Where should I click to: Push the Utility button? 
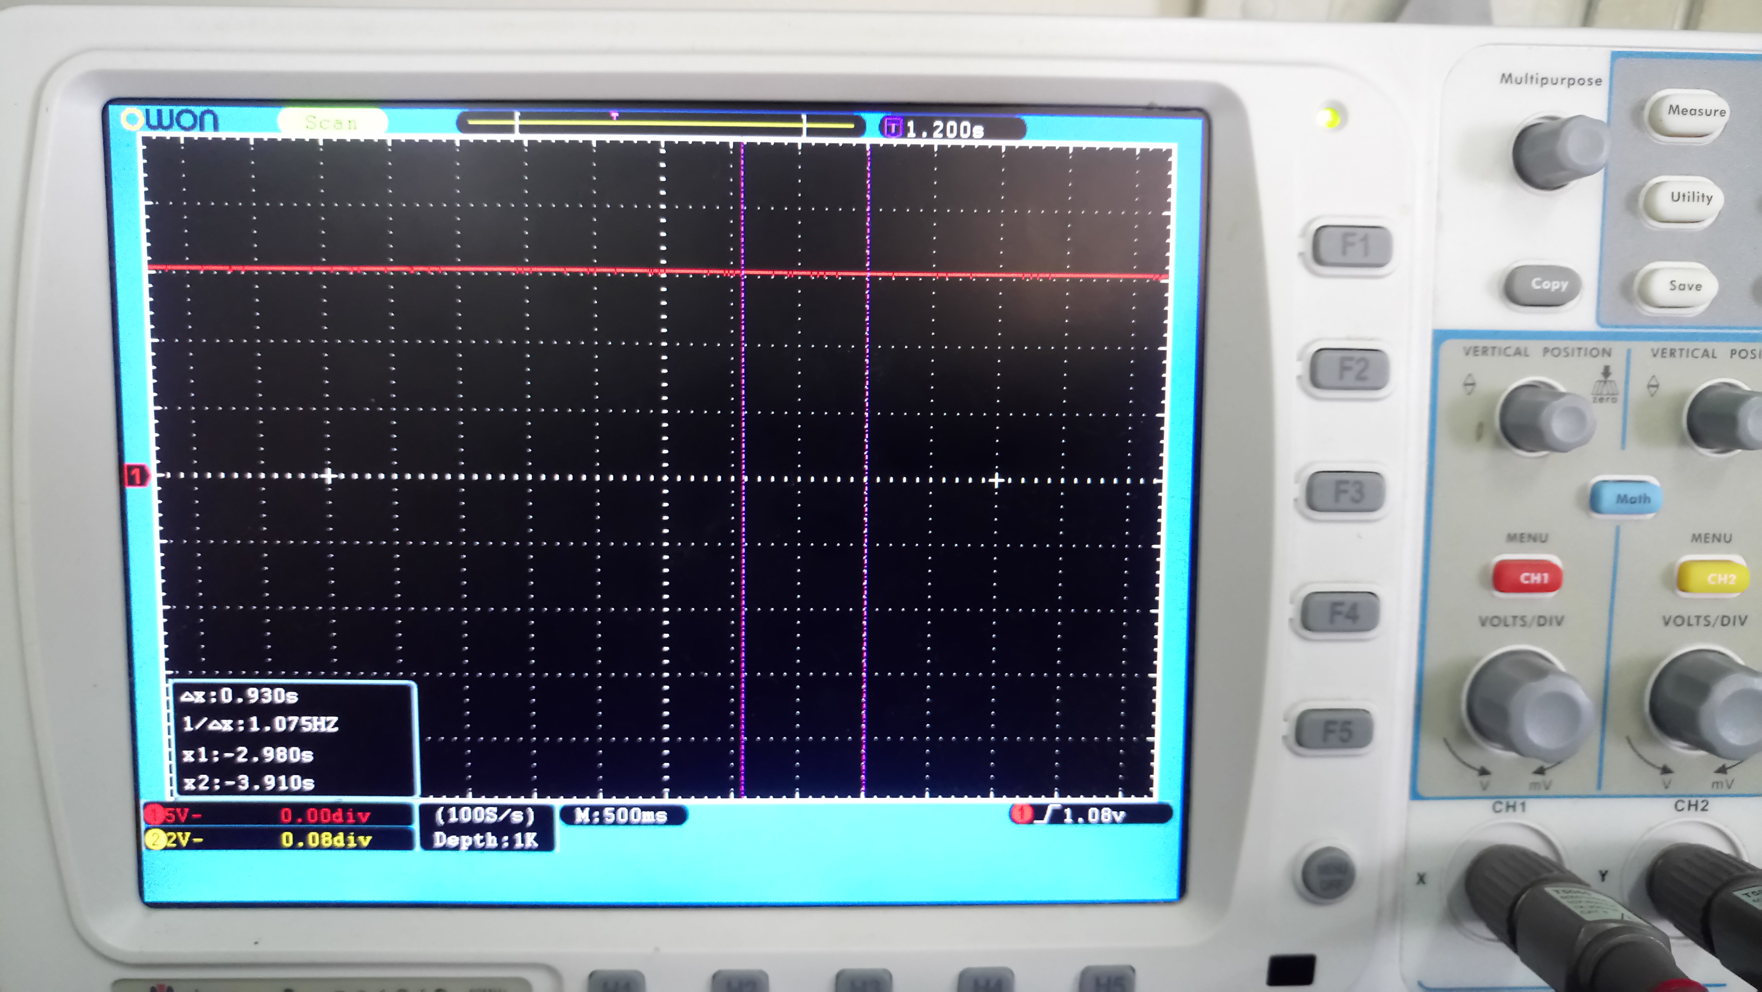tap(1682, 200)
